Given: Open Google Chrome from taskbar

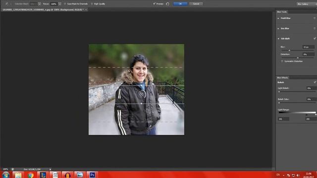Looking at the screenshot, I should point(31,175).
